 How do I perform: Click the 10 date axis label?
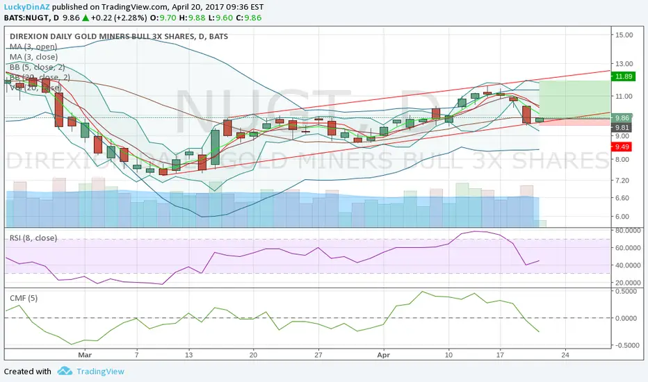pos(448,355)
